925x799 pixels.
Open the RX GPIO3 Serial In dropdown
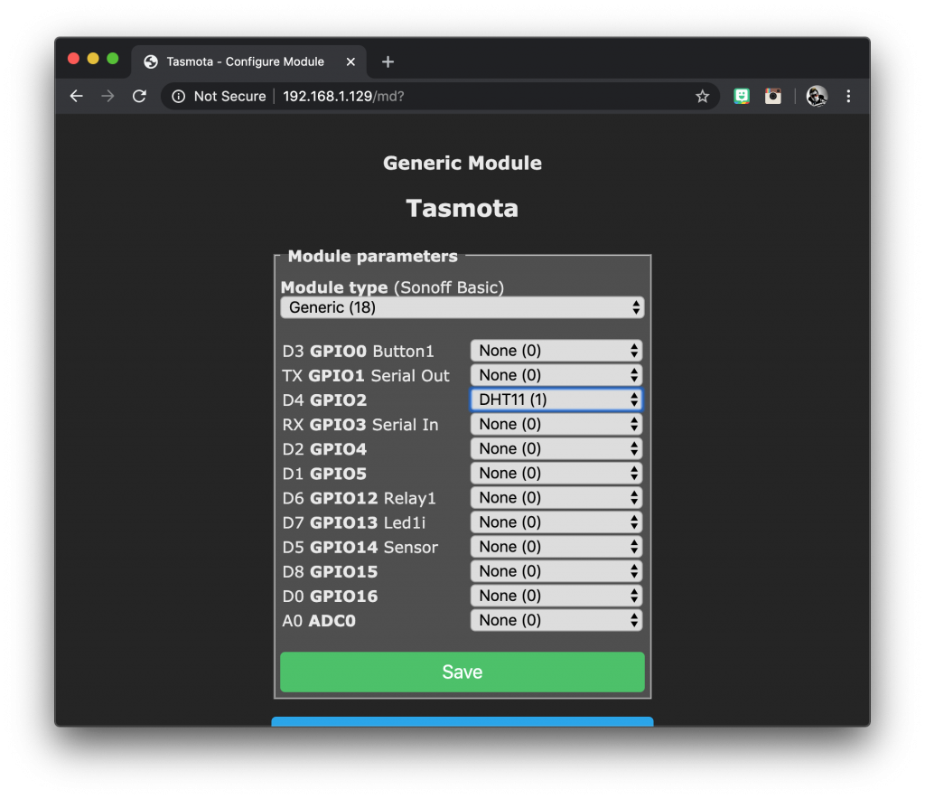click(x=556, y=424)
